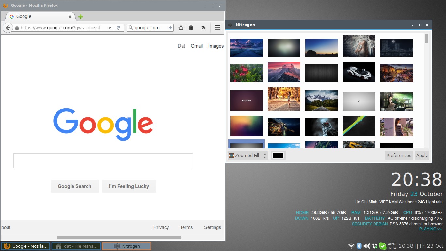The image size is (446, 251).
Task: Click the Dat account link on Google
Action: coord(181,46)
